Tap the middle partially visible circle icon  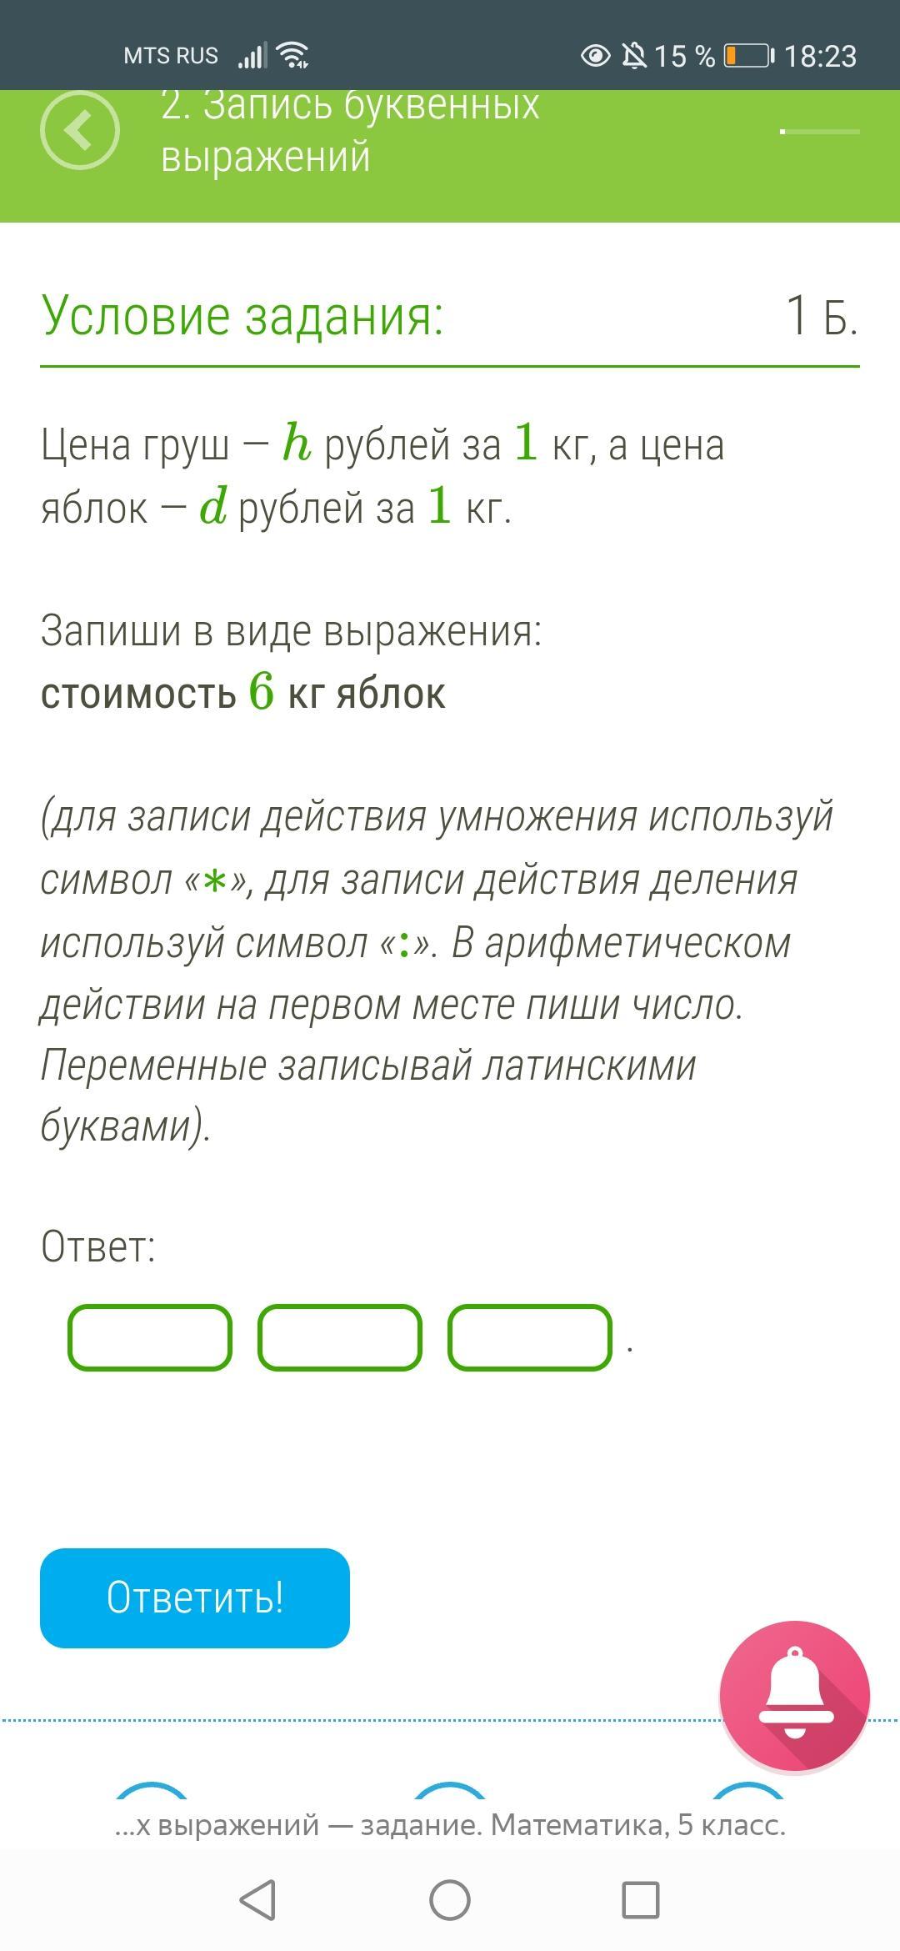click(449, 1790)
